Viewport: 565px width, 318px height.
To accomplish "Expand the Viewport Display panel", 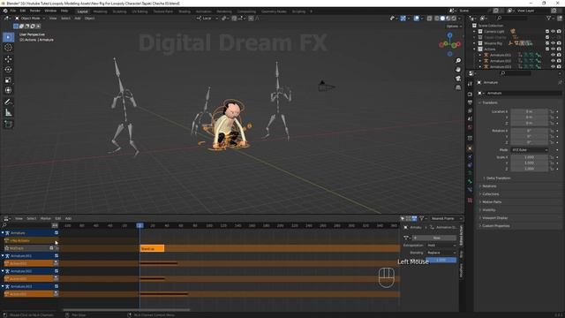I will tap(494, 218).
